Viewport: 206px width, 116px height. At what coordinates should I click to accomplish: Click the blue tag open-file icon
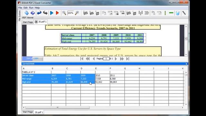pos(26,13)
